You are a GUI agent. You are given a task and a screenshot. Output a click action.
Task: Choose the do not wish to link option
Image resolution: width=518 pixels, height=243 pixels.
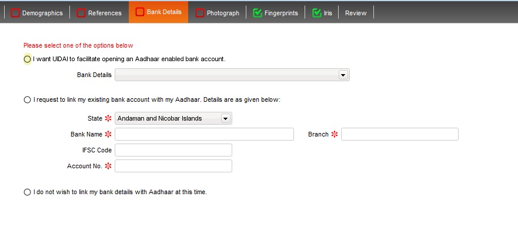tap(27, 192)
